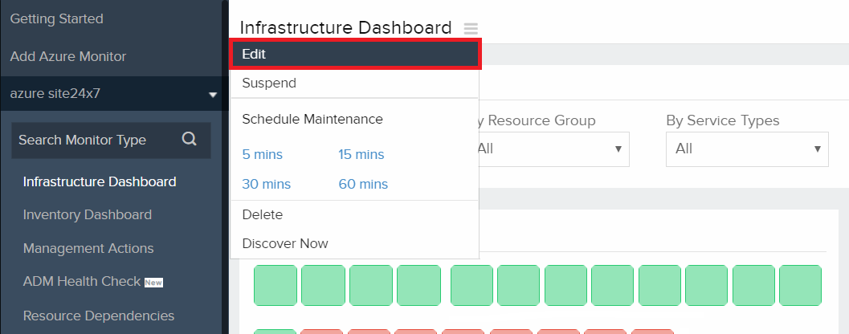Pick the 60 mins maintenance link

pyautogui.click(x=363, y=184)
